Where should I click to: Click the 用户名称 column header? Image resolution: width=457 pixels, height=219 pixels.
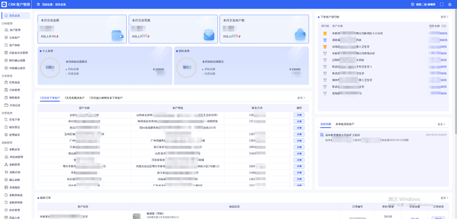(84, 108)
